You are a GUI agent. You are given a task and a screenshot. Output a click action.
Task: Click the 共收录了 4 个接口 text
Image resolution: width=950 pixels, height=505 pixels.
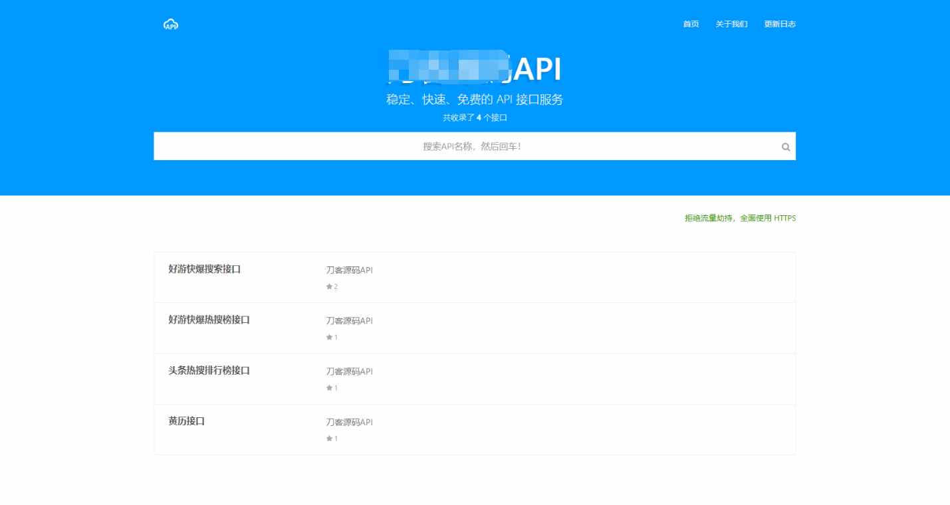[475, 118]
